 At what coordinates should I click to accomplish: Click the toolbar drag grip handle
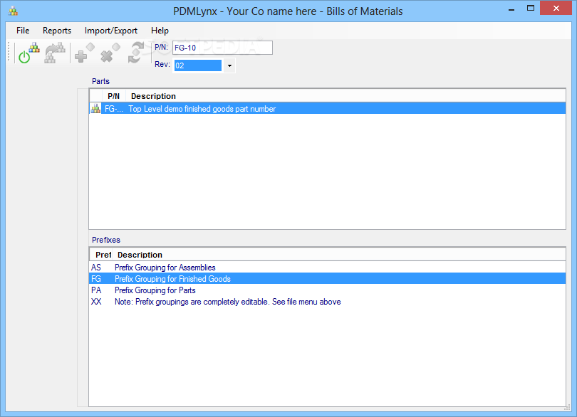(9, 51)
